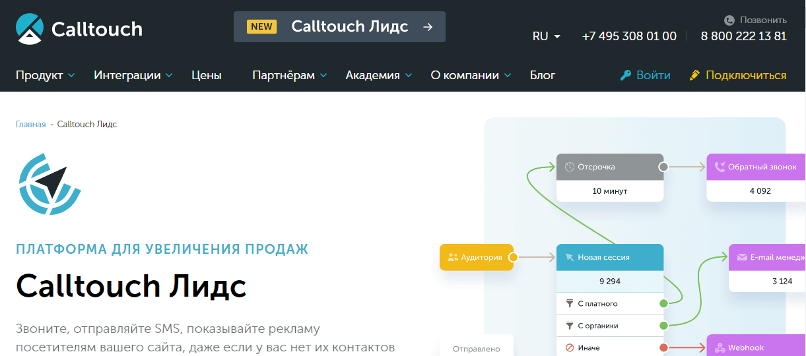
Task: Click the NEW badge in the banner
Action: pos(262,27)
